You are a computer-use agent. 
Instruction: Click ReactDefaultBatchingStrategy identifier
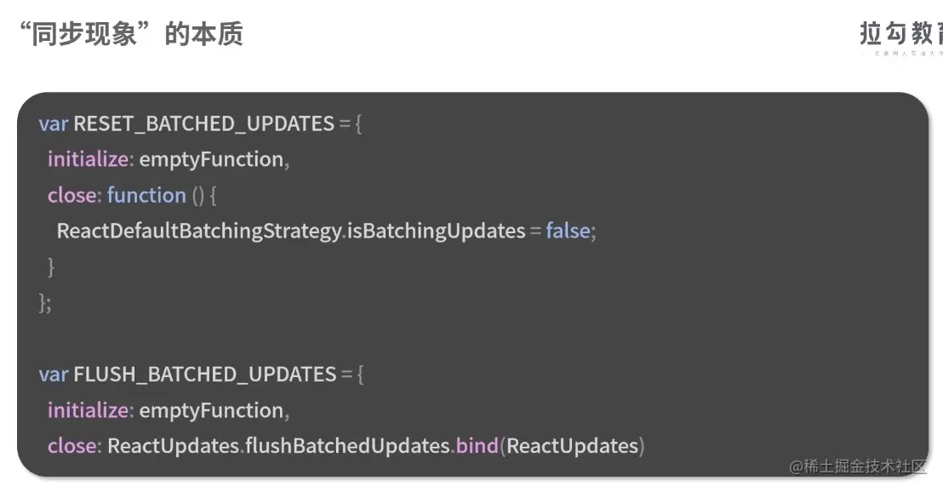(198, 231)
